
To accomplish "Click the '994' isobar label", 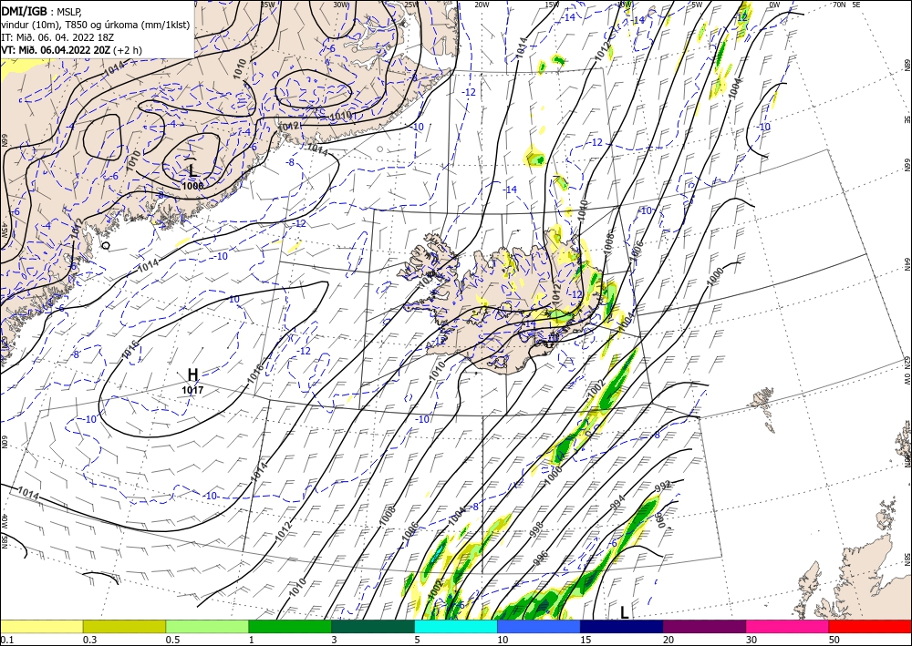I will click(x=617, y=503).
